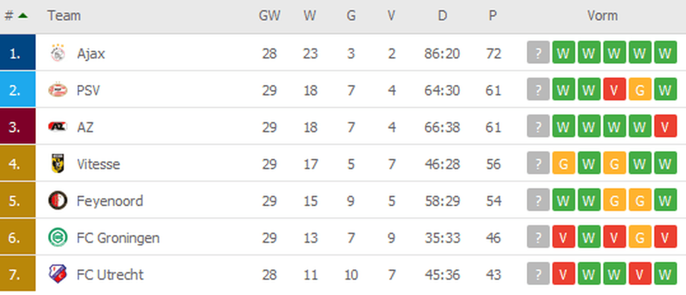Sort table by the P points column

tap(493, 15)
